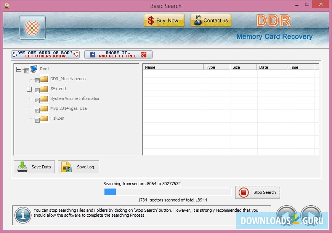Minimize the Basic Search window

[x=297, y=5]
